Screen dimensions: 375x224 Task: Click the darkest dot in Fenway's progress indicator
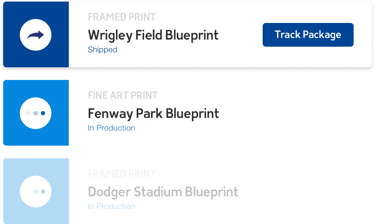click(43, 113)
